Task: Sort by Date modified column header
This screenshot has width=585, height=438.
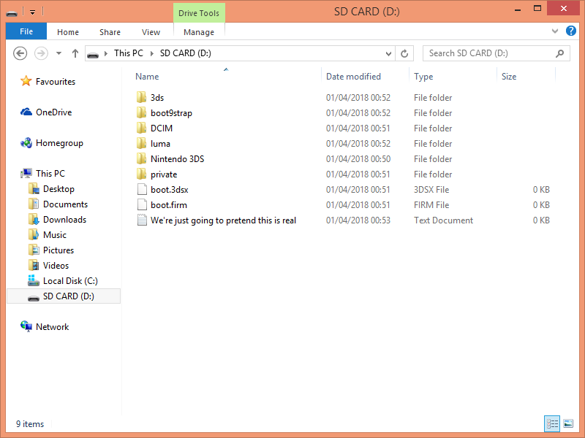Action: 353,77
